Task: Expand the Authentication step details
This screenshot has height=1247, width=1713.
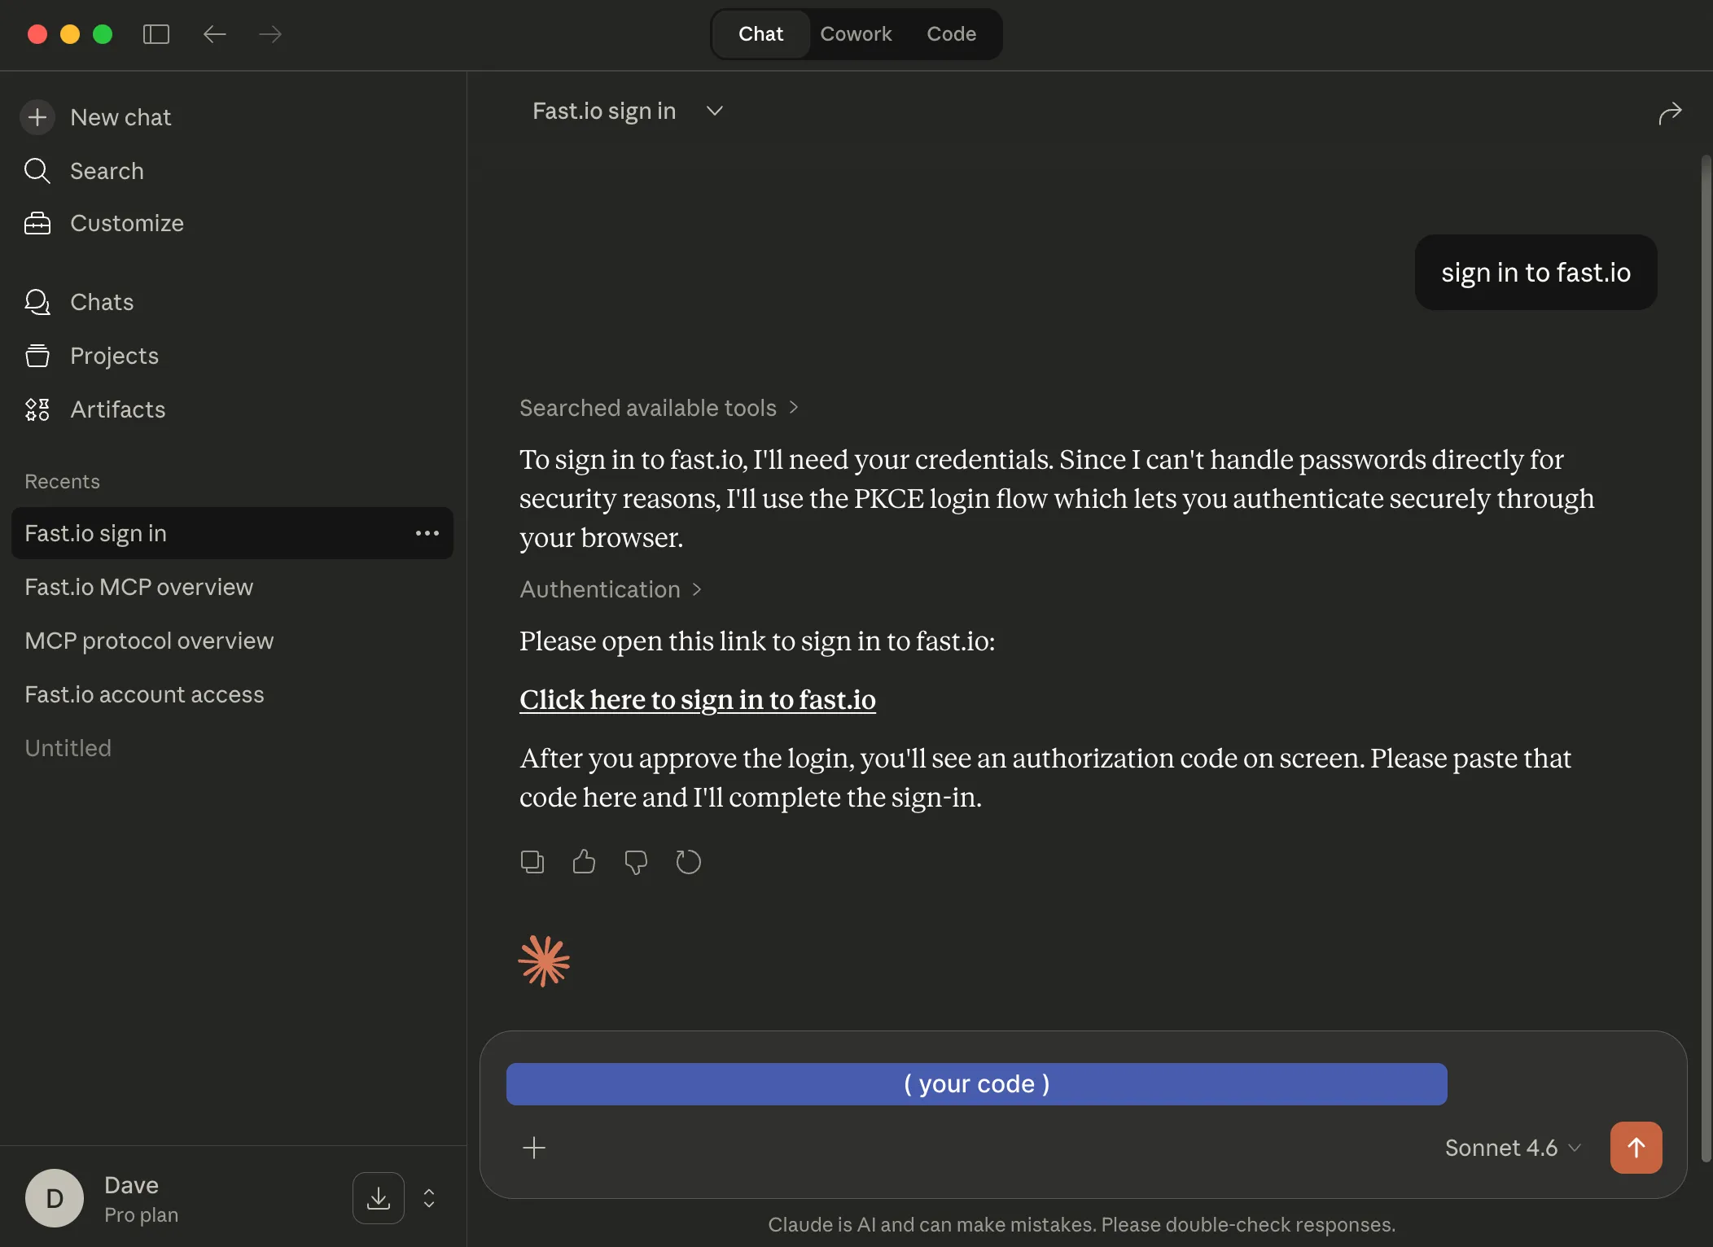Action: (x=611, y=589)
